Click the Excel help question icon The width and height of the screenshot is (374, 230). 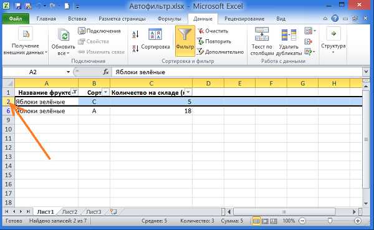point(335,18)
